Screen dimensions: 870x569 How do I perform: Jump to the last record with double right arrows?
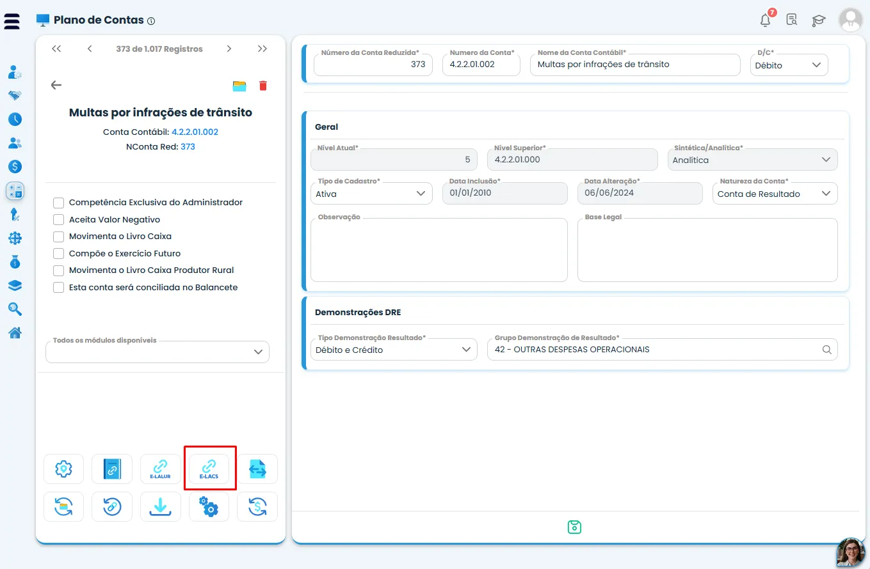click(262, 49)
